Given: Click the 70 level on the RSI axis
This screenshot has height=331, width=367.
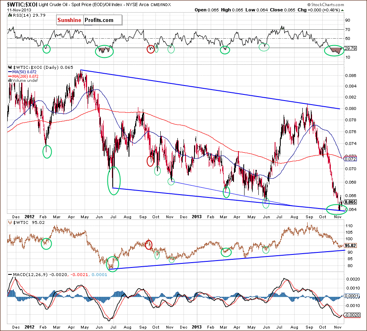Looking at the screenshot, I should [x=347, y=29].
